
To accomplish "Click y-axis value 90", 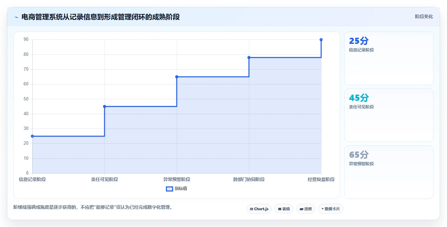I will 26,39.
